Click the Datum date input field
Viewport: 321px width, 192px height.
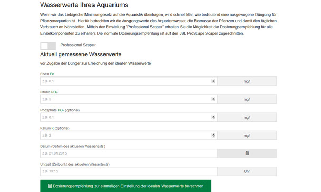click(129, 153)
